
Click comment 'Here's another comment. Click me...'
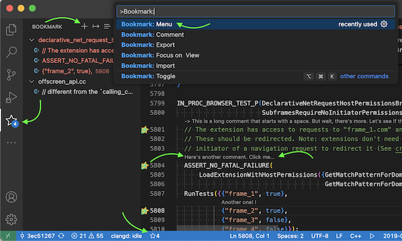[x=229, y=157]
